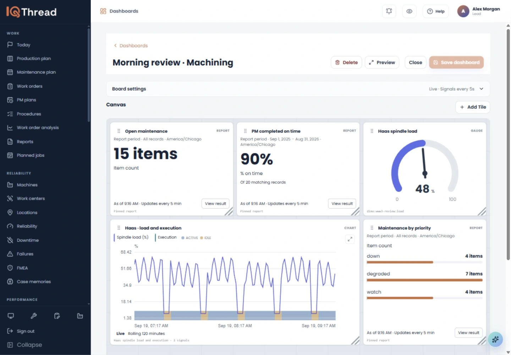The image size is (511, 355).
Task: Save the dashboard
Action: coord(456,62)
